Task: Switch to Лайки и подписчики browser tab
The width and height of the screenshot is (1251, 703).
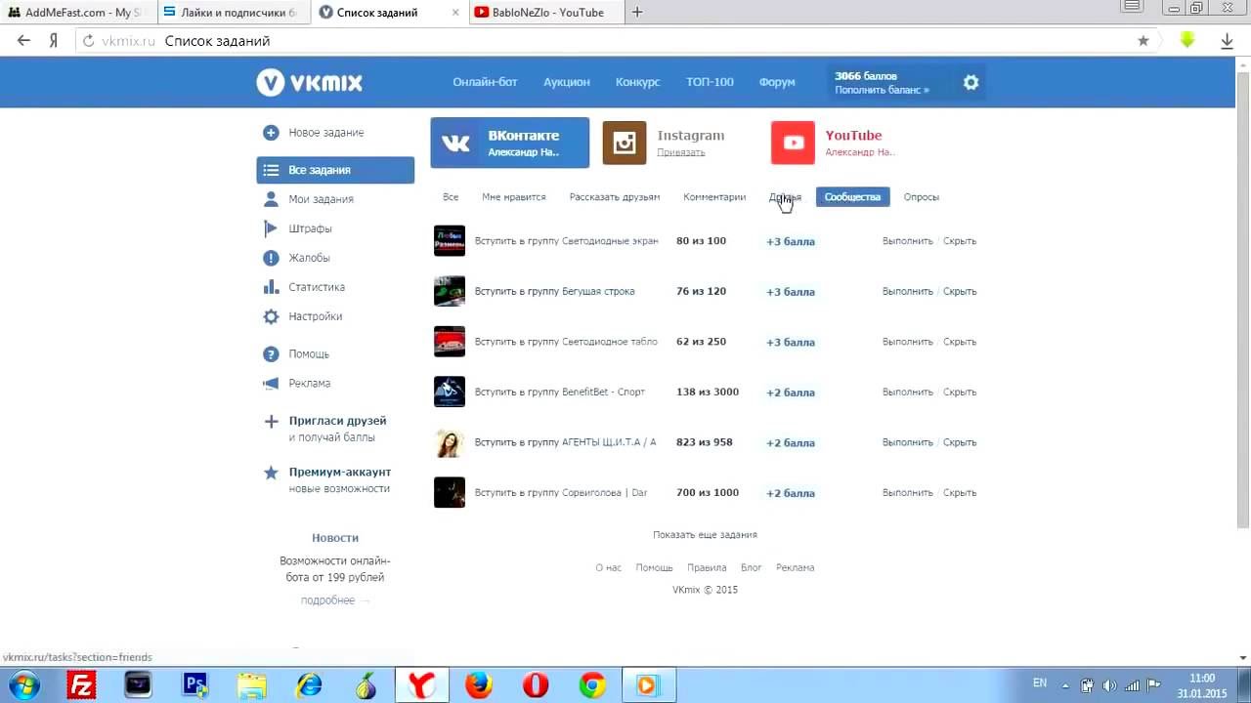Action: point(233,13)
